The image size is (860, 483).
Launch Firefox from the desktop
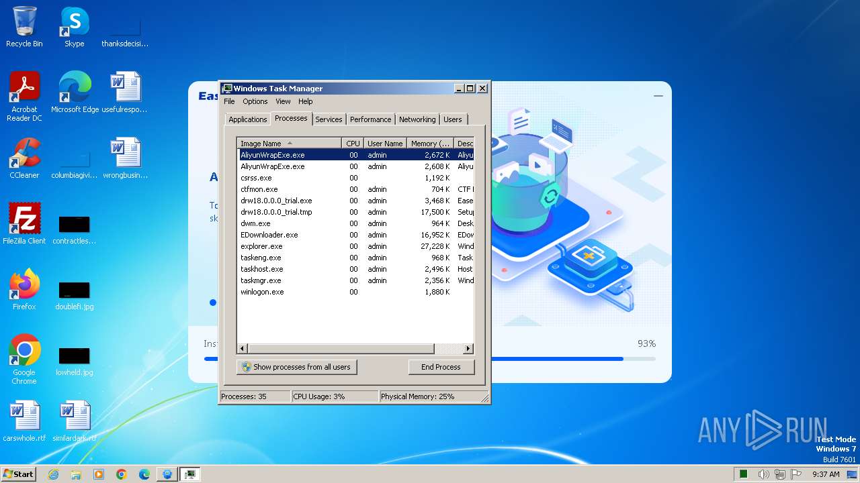tap(24, 290)
